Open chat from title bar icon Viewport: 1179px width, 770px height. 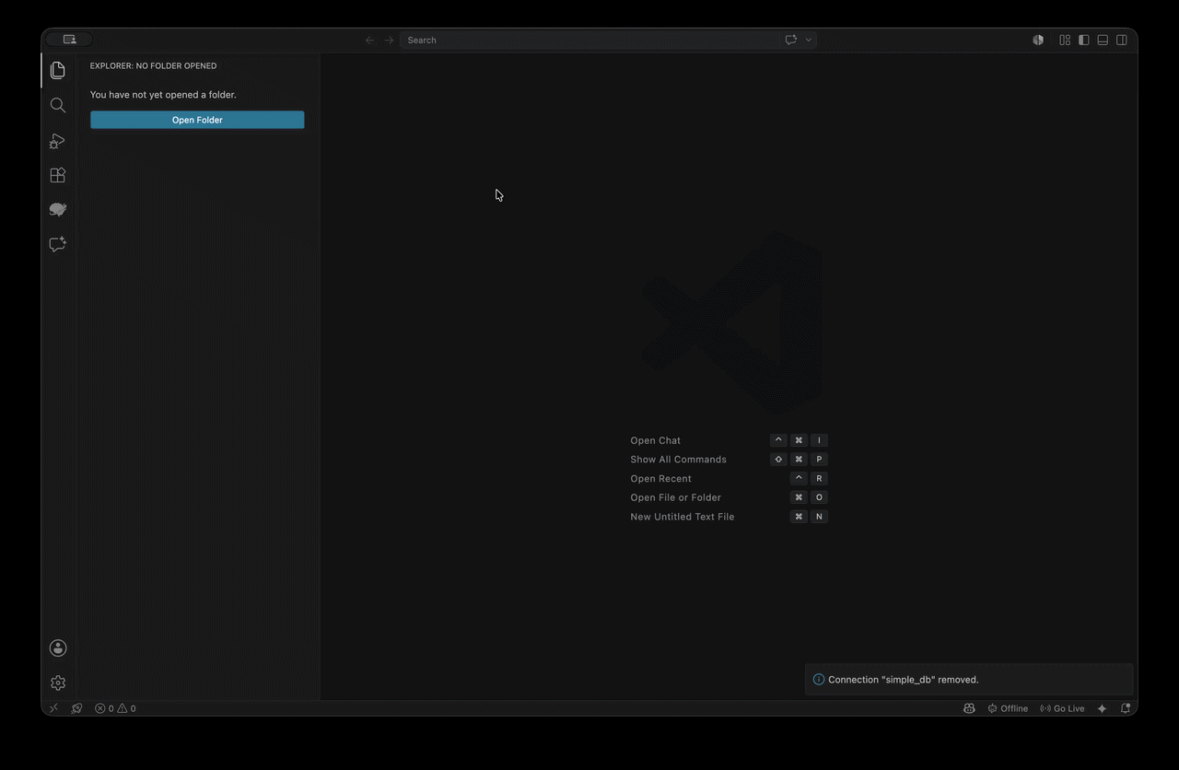click(790, 40)
